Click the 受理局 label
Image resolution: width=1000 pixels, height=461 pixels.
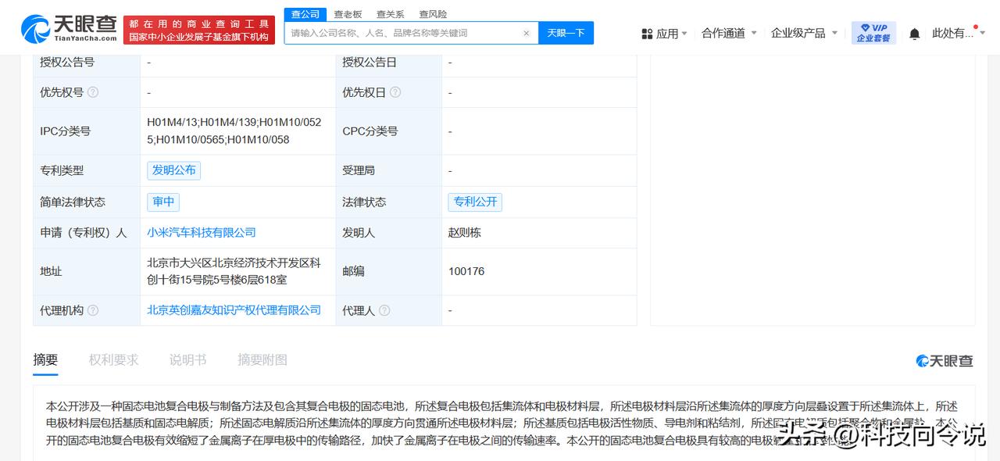coord(359,170)
